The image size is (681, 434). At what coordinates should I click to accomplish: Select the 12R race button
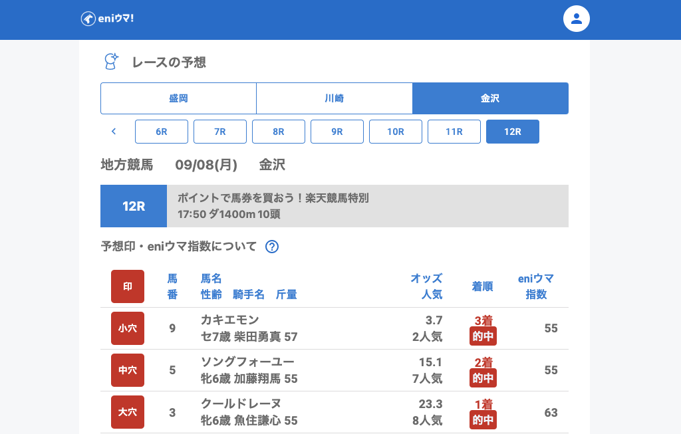(513, 132)
